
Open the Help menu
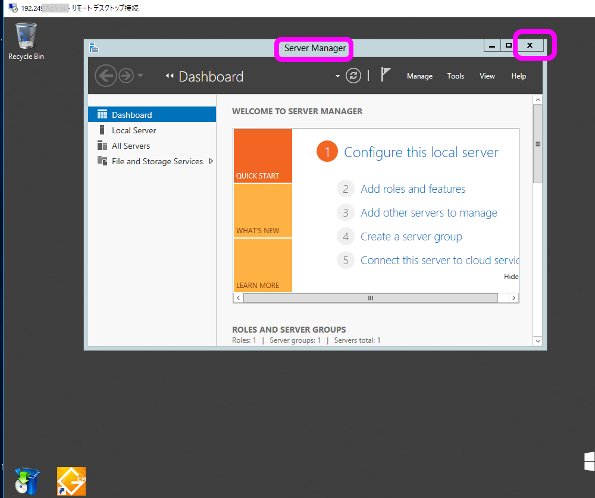pos(519,76)
